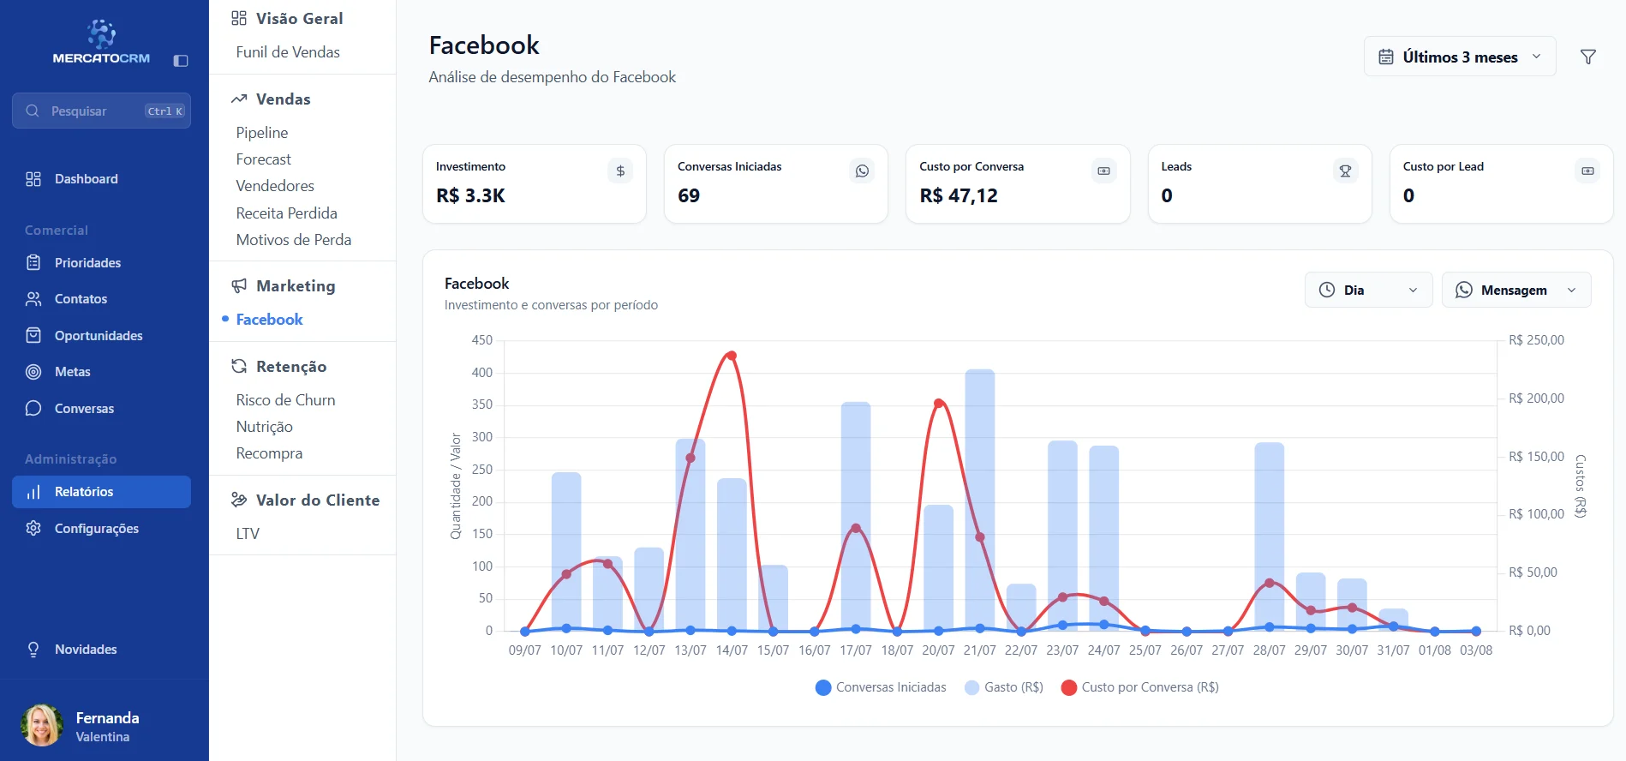Open the filter funnel icon
This screenshot has width=1626, height=761.
point(1587,57)
